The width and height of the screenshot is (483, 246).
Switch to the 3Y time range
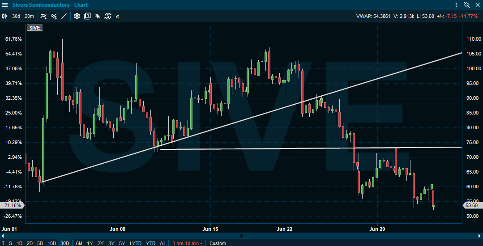coord(111,243)
